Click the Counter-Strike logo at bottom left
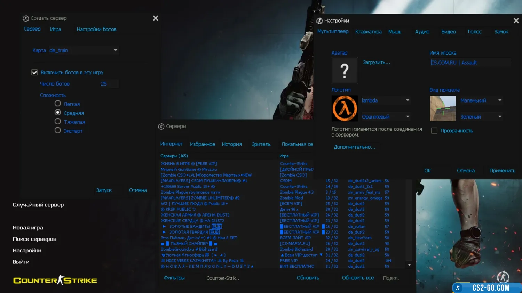522x293 pixels. [55, 280]
